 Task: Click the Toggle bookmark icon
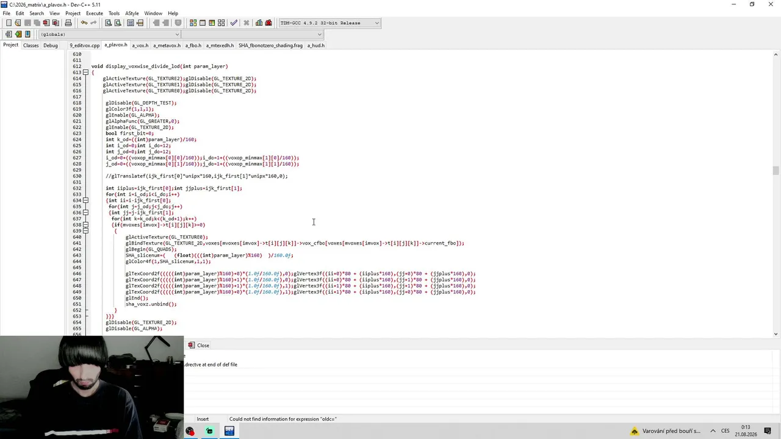tap(18, 34)
